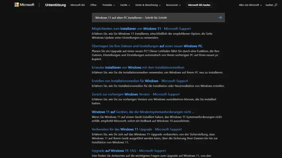Open result Erstellen von Installationsmedien für Windows
The image size is (282, 158).
140,81
